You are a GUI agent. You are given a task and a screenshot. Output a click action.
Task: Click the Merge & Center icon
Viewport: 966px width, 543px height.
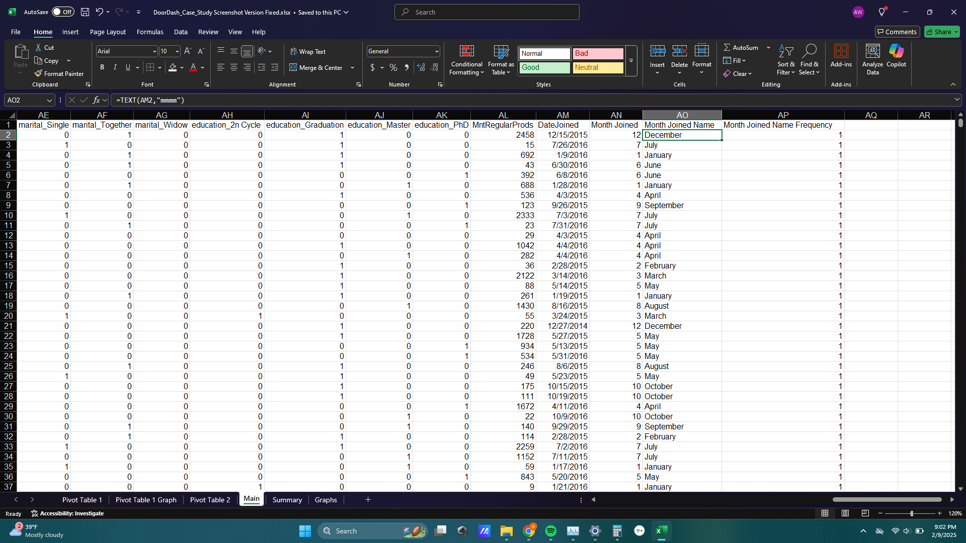point(293,67)
